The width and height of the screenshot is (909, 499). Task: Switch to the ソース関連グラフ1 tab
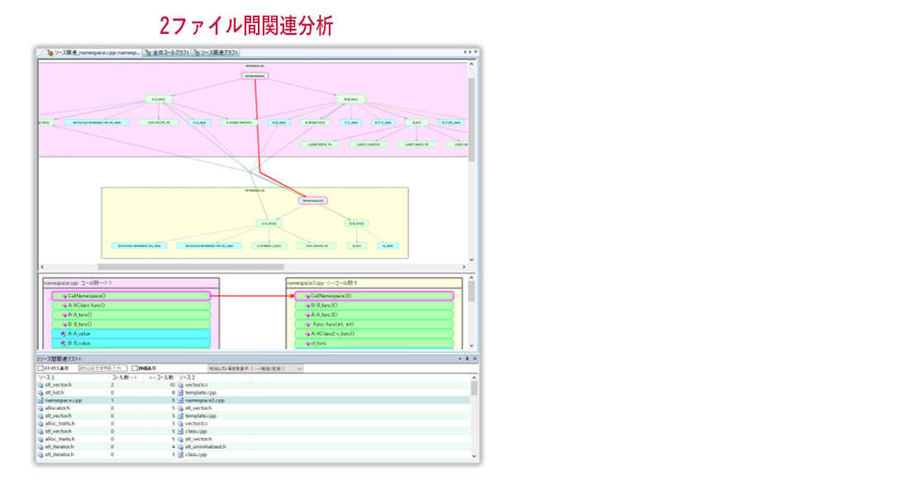(216, 53)
